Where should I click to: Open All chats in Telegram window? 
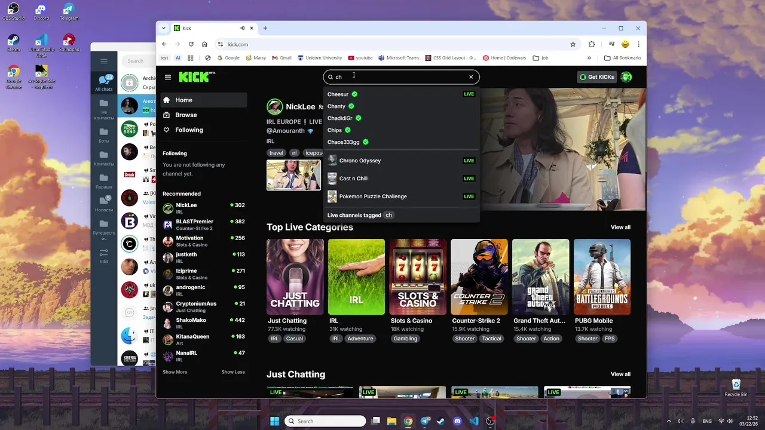click(104, 82)
